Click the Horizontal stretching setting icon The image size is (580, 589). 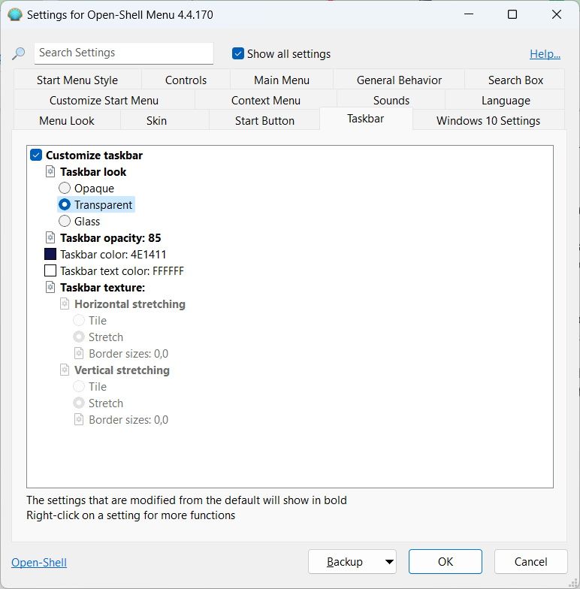(65, 304)
